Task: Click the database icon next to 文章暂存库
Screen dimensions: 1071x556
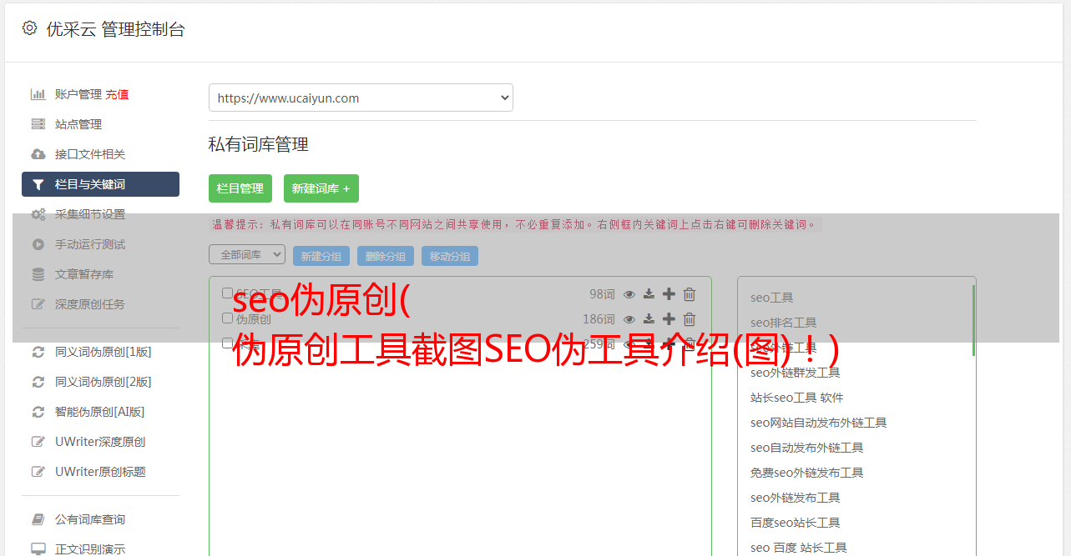Action: (x=38, y=274)
